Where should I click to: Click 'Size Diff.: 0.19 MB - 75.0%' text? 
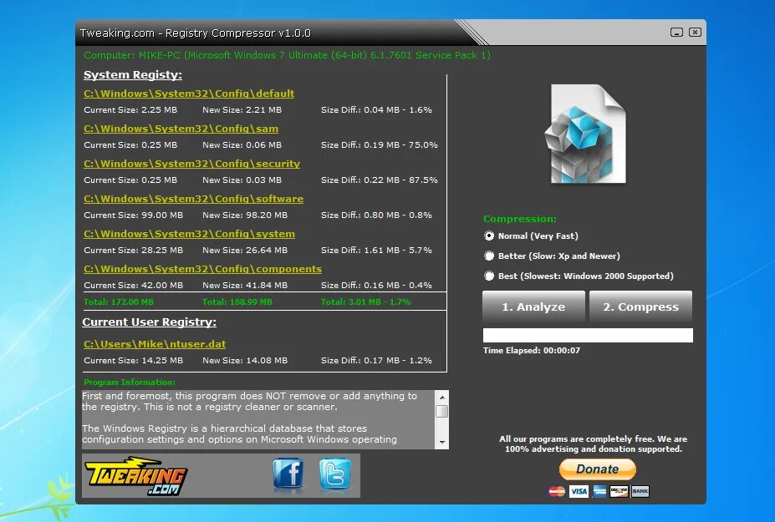(379, 144)
